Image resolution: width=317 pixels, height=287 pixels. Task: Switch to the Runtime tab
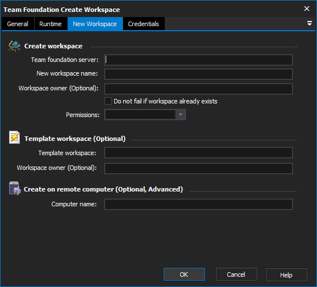pos(51,24)
